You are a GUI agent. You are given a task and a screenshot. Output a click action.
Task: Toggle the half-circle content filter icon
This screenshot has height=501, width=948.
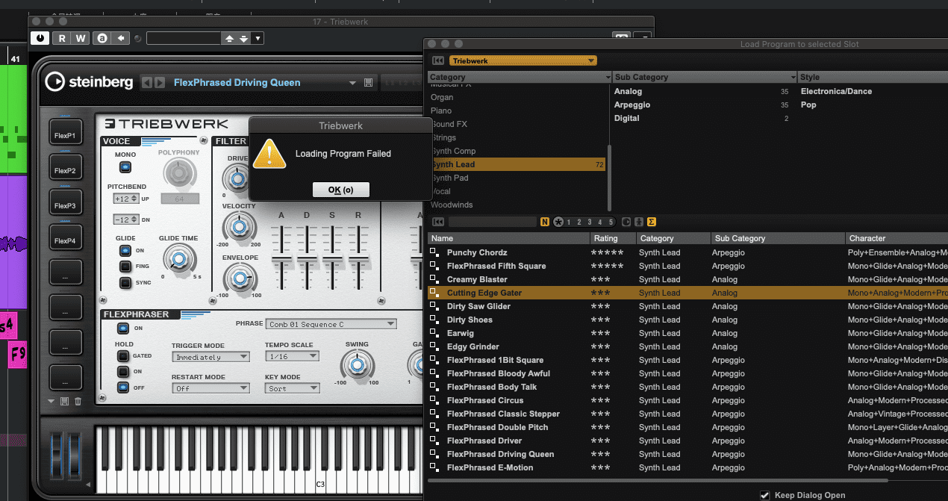click(626, 222)
